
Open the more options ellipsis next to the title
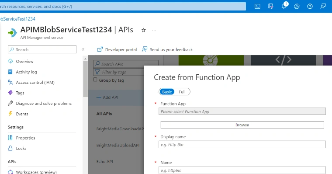click(x=154, y=30)
